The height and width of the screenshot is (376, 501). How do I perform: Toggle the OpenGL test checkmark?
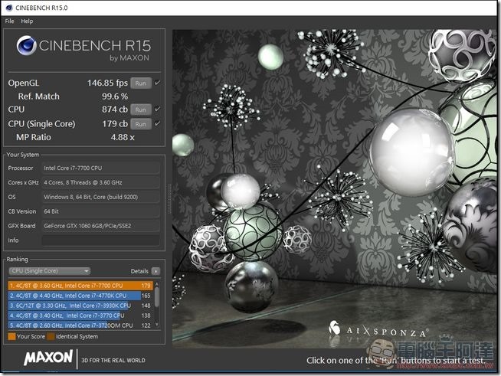point(157,83)
